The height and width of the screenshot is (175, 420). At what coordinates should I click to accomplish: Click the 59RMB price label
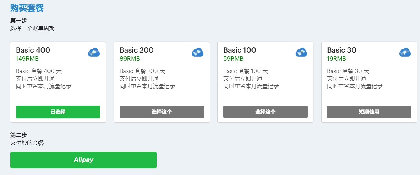coord(233,59)
